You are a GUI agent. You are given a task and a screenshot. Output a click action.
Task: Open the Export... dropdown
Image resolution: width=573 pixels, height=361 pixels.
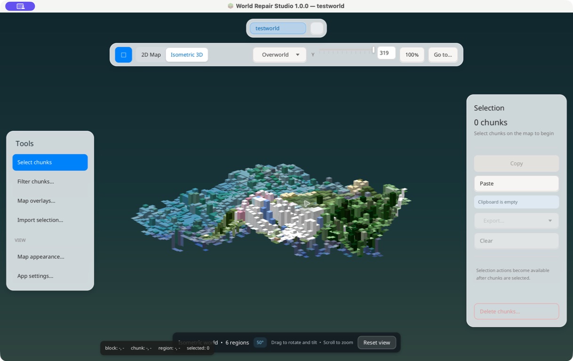coord(517,220)
